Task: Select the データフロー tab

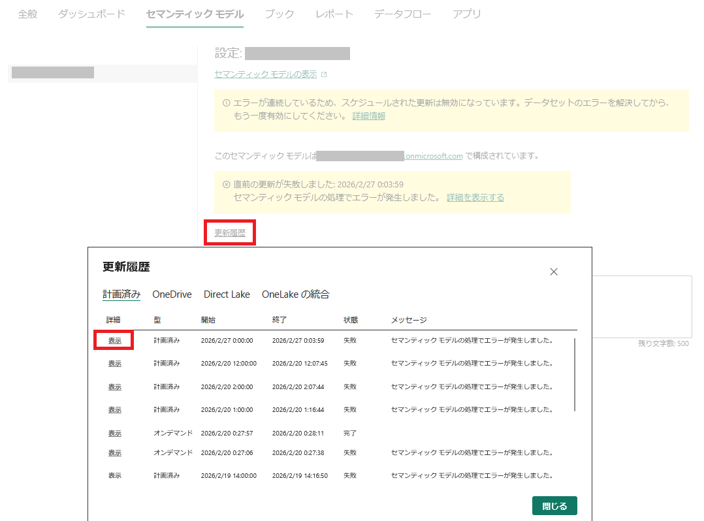Action: [402, 14]
